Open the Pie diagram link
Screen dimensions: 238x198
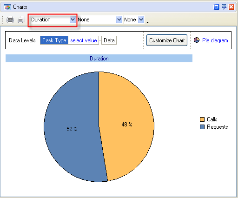(215, 40)
